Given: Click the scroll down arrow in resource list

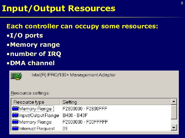Looking at the screenshot, I should click(x=174, y=128).
